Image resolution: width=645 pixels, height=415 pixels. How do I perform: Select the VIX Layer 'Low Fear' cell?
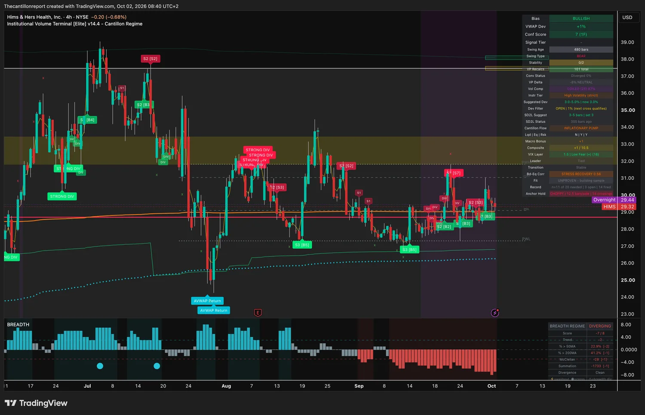pyautogui.click(x=581, y=154)
